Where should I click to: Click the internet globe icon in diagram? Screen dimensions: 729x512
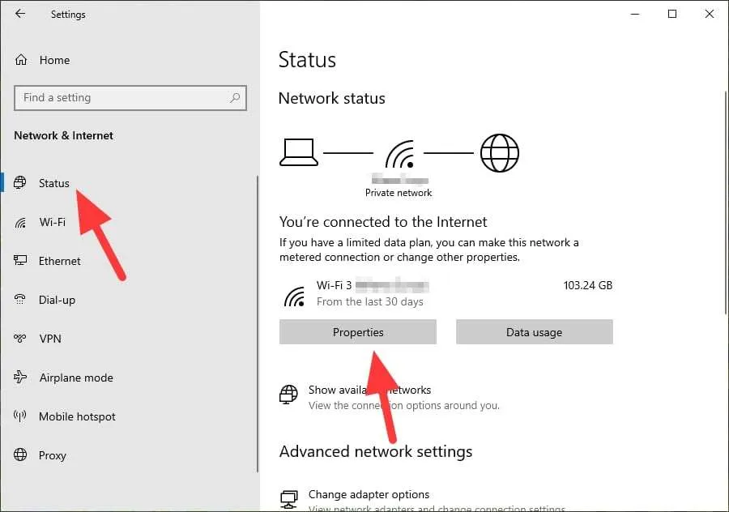(499, 153)
